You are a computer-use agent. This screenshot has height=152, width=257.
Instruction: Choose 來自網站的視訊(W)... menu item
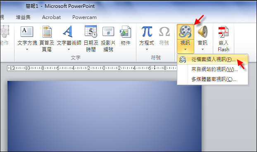(212, 69)
